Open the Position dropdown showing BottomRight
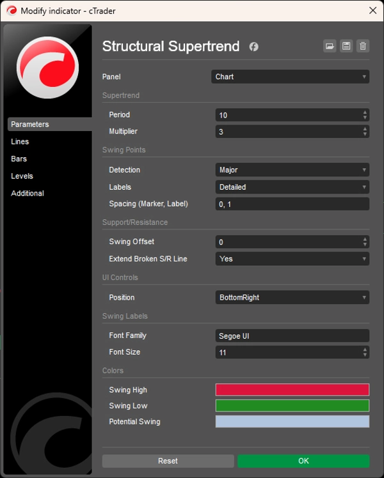Screen dimensions: 384x478 tap(292, 297)
